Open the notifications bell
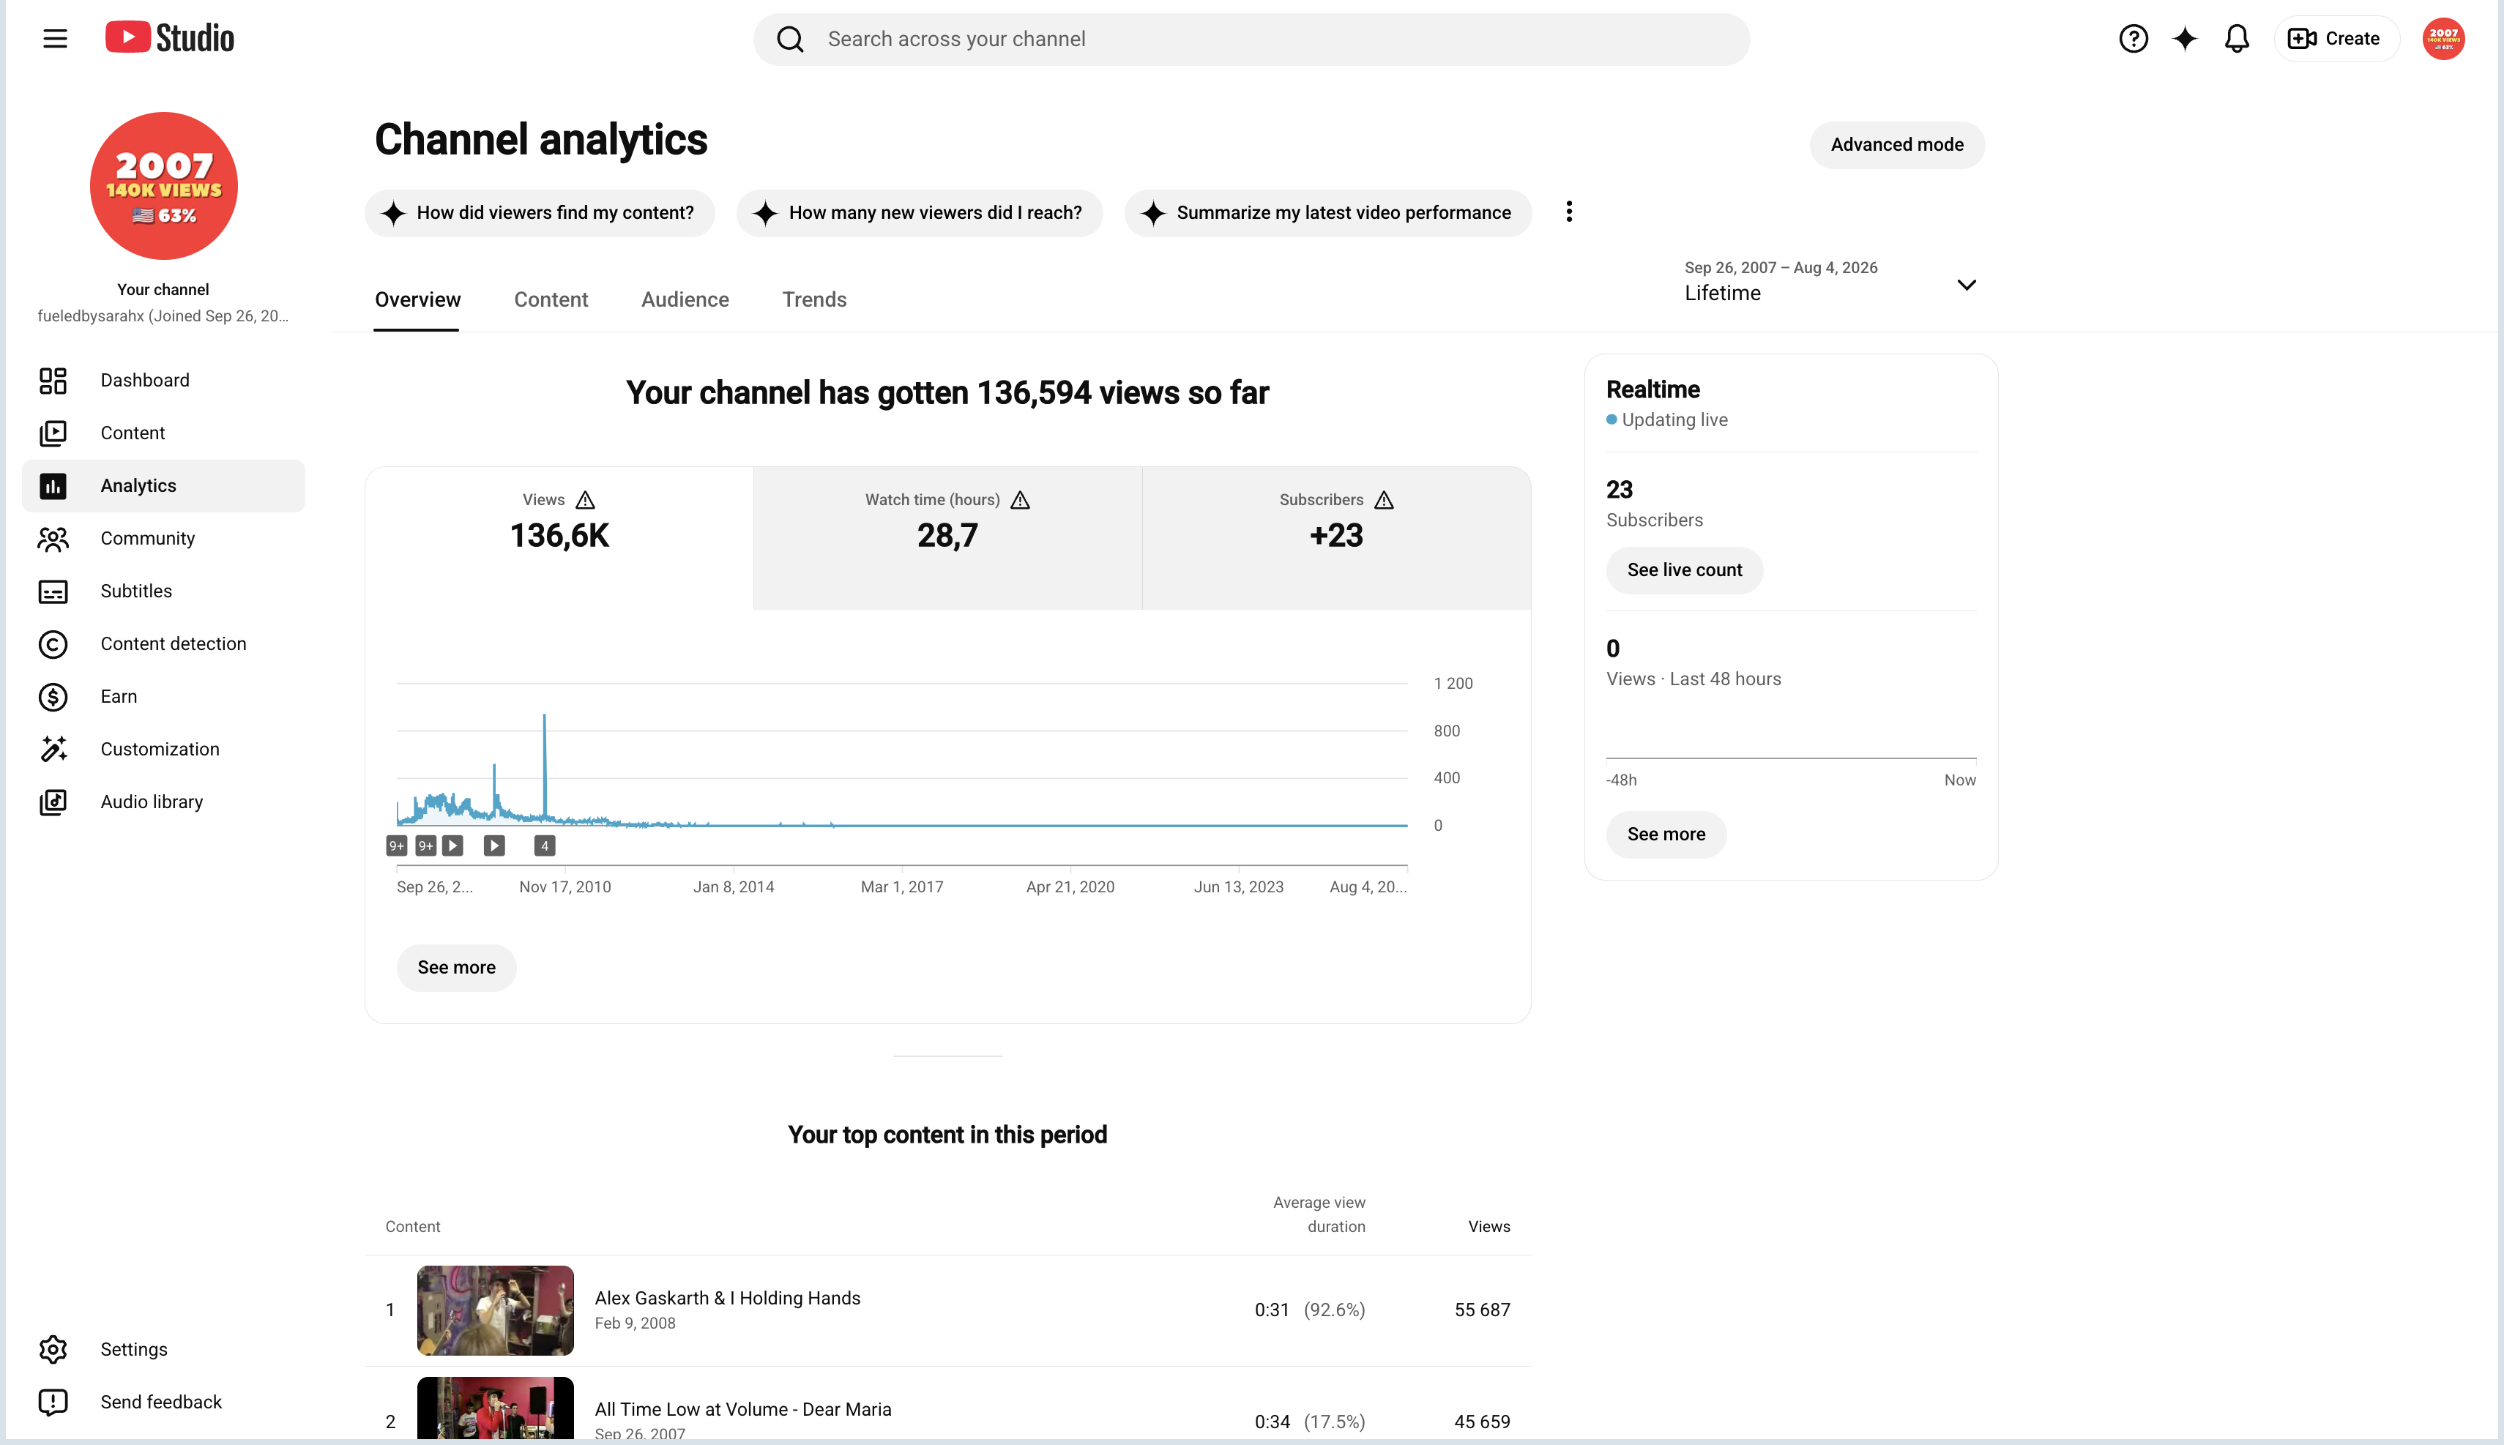Viewport: 2504px width, 1445px height. click(x=2236, y=39)
